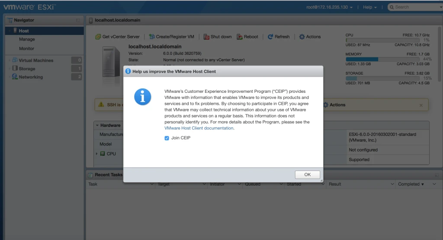Click the Reboot icon
This screenshot has height=240, width=443.
tap(240, 37)
